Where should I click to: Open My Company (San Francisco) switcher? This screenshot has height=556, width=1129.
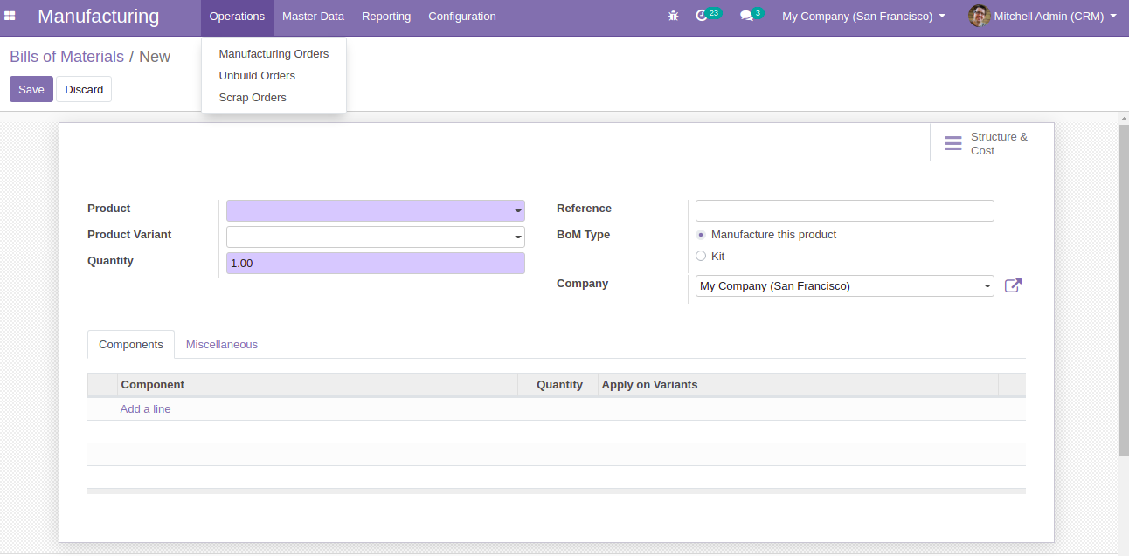[863, 16]
